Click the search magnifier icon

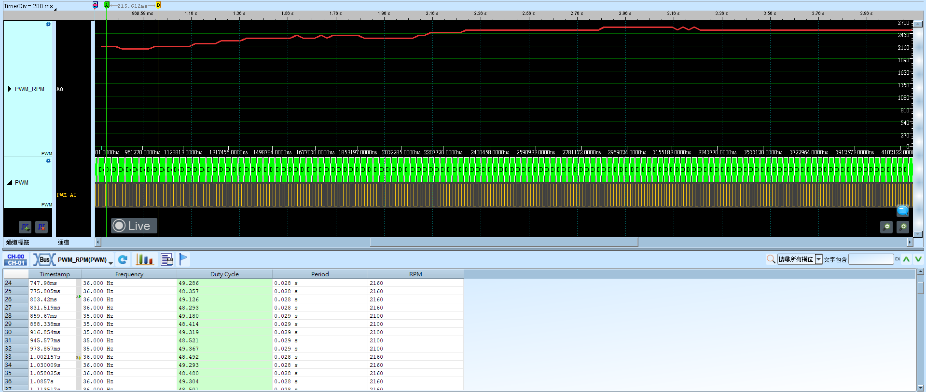point(771,259)
